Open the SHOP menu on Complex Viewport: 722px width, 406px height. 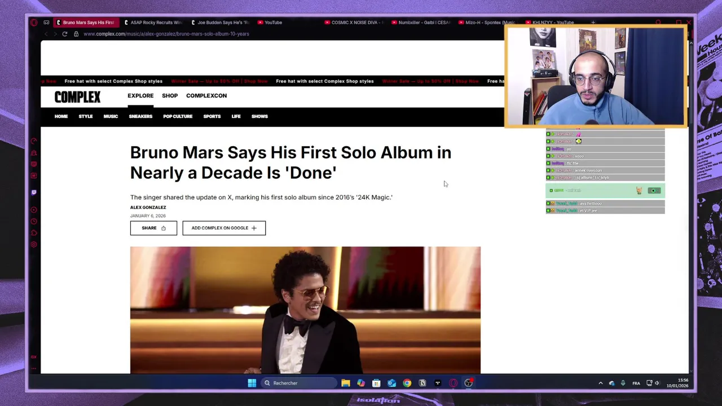pyautogui.click(x=170, y=96)
